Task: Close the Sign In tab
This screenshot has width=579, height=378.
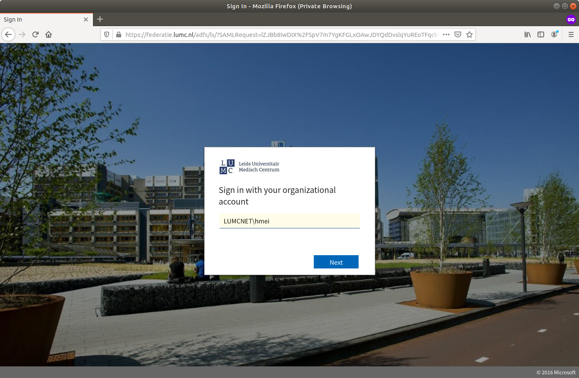Action: point(86,20)
